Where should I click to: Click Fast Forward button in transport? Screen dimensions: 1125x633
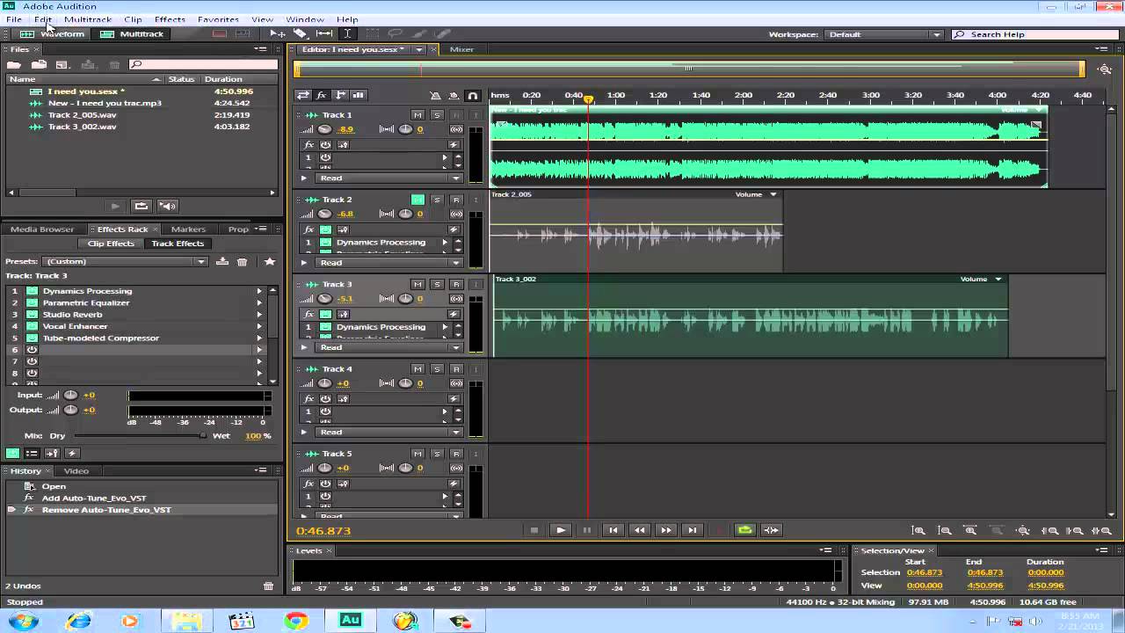(666, 530)
